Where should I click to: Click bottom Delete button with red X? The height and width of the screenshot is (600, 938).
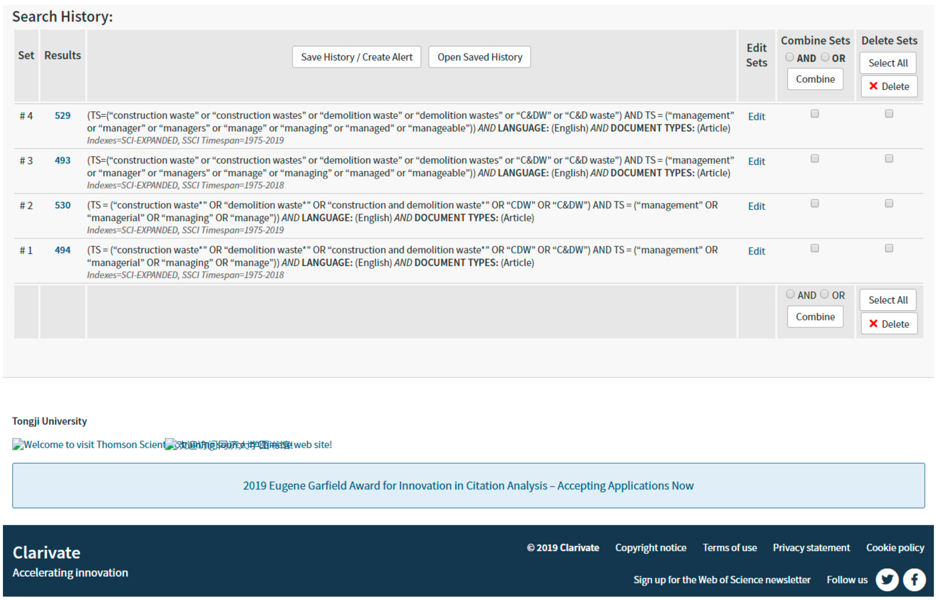coord(889,324)
